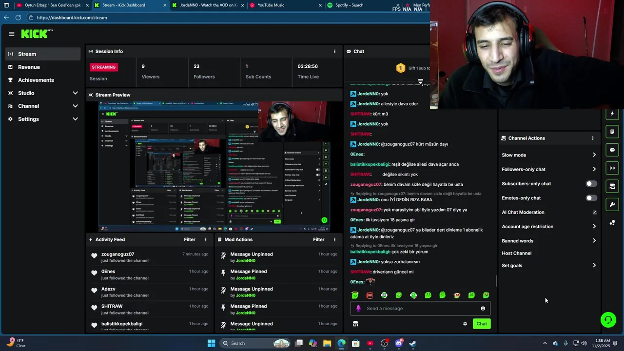Screen dimensions: 624x351
Task: Toggle Emotes-only chat switch
Action: (591, 198)
